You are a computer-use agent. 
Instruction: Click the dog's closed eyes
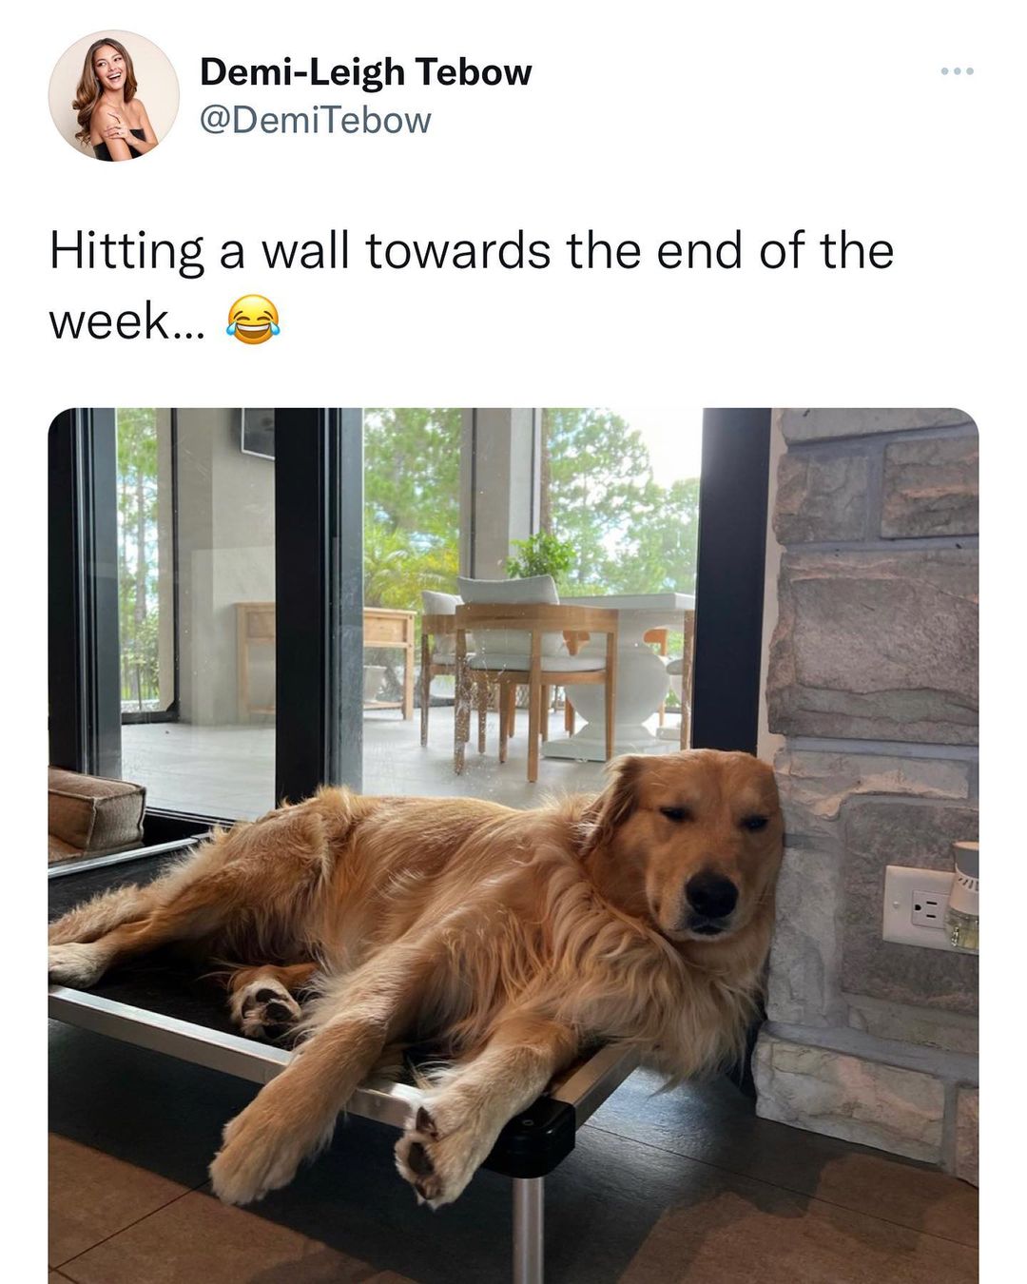(708, 820)
